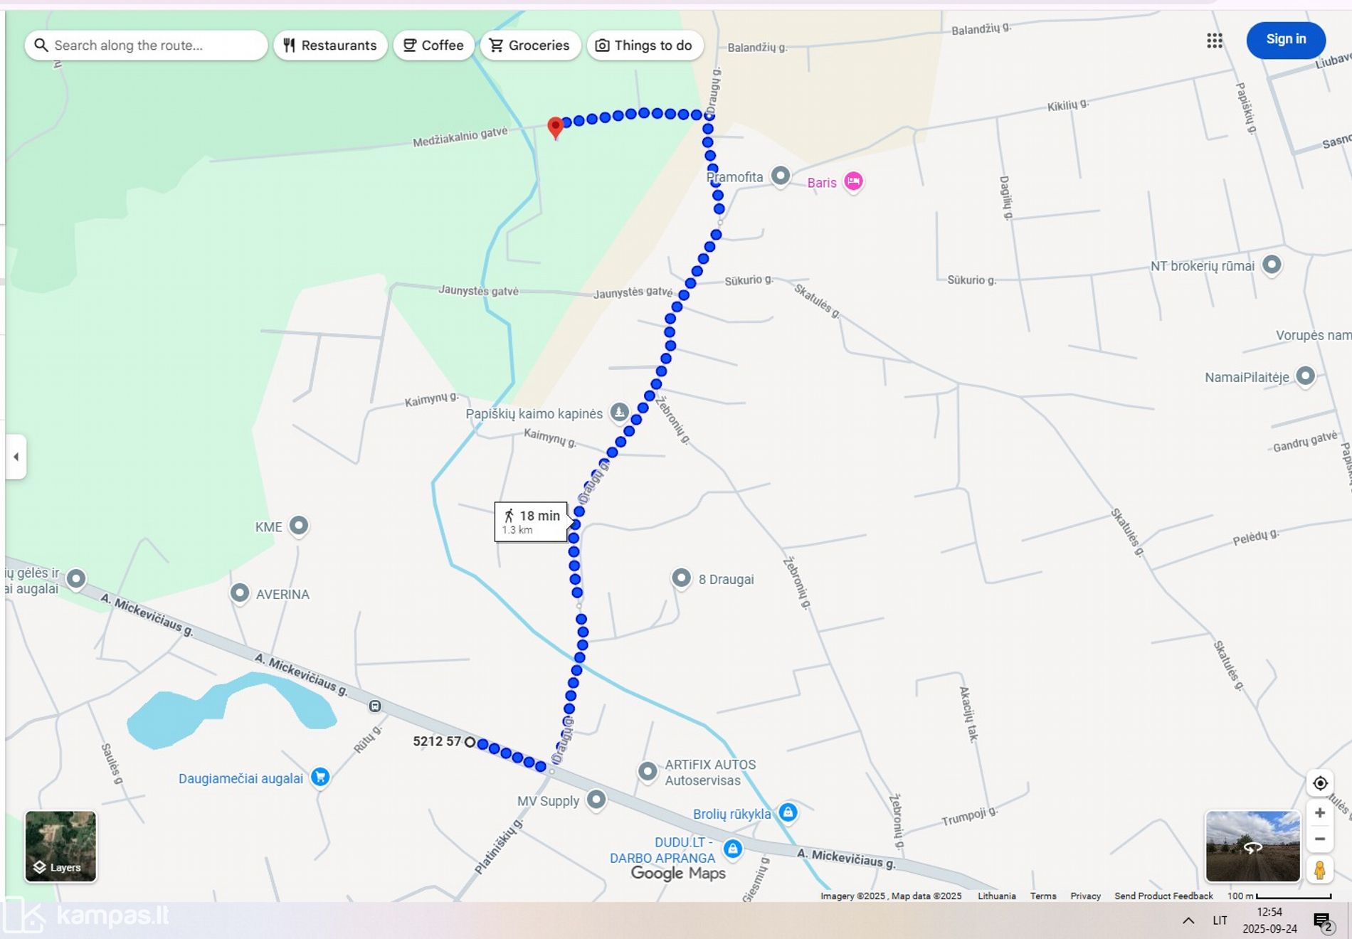Select the Coffee category chip
This screenshot has width=1352, height=939.
tap(433, 46)
